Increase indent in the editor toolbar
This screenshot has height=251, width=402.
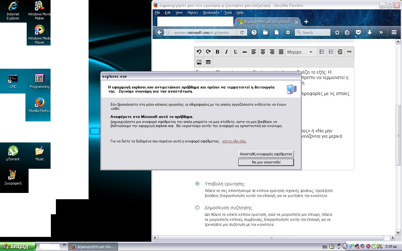point(340,52)
